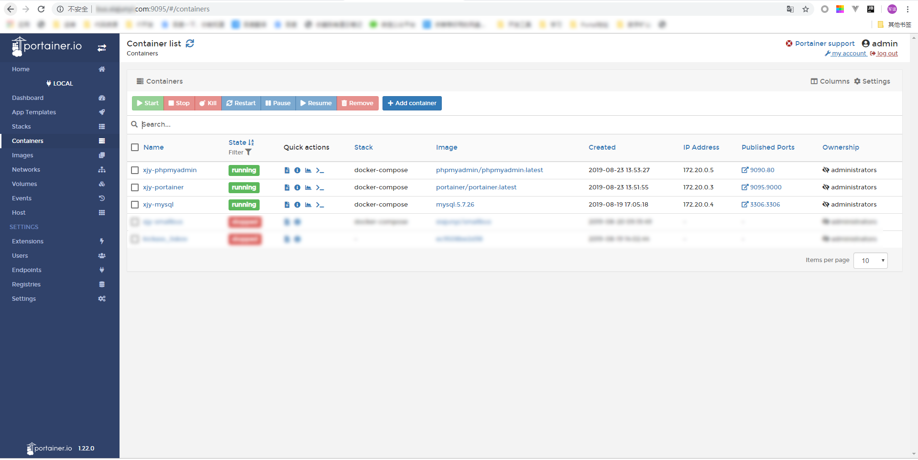This screenshot has width=918, height=460.
Task: Refresh the container list icon
Action: click(190, 44)
